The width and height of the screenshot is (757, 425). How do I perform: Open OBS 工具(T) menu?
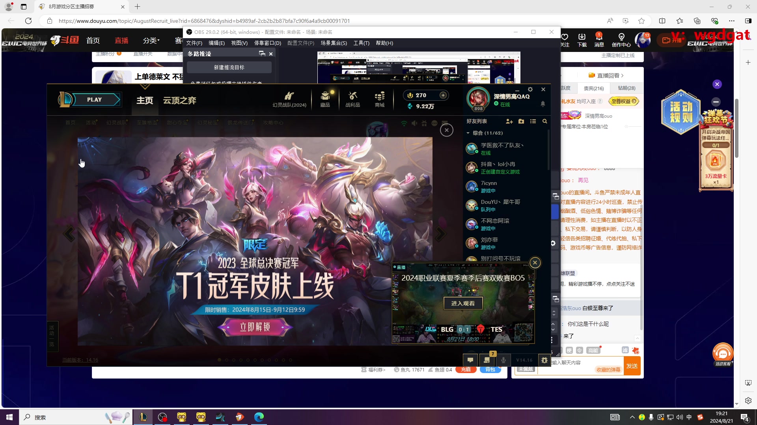361,43
